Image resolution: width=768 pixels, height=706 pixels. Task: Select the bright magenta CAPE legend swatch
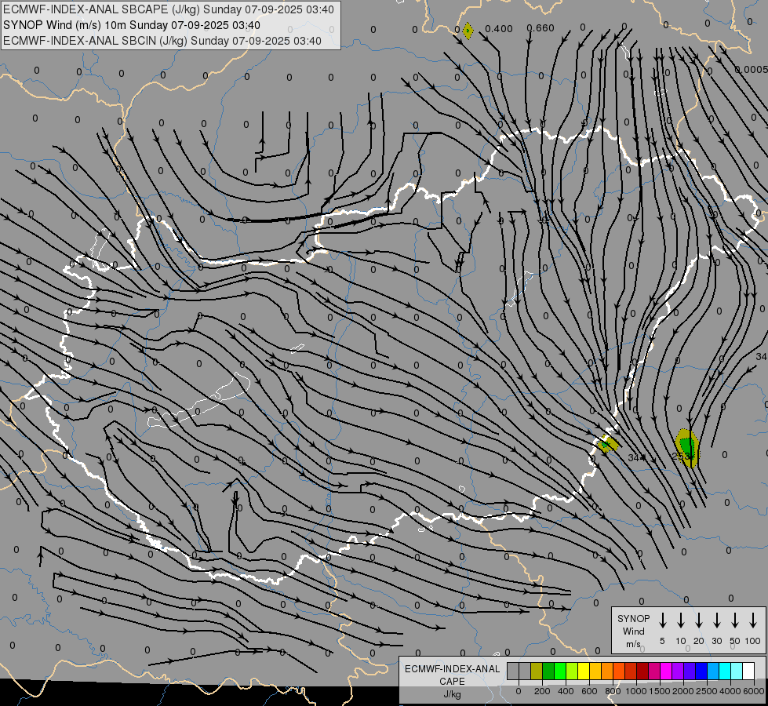point(666,671)
